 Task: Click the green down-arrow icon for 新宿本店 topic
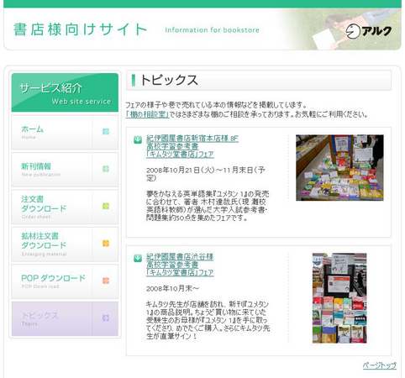click(138, 139)
